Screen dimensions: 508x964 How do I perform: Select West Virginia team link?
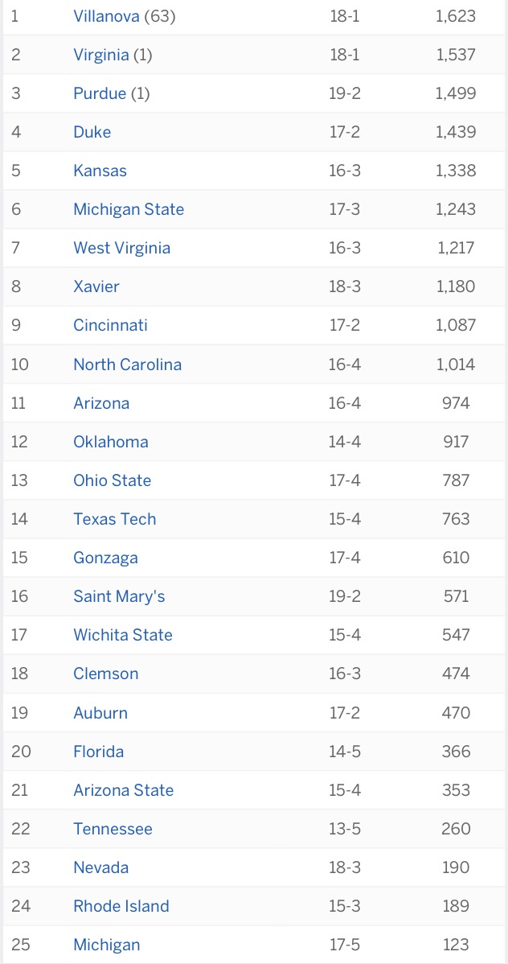121,248
